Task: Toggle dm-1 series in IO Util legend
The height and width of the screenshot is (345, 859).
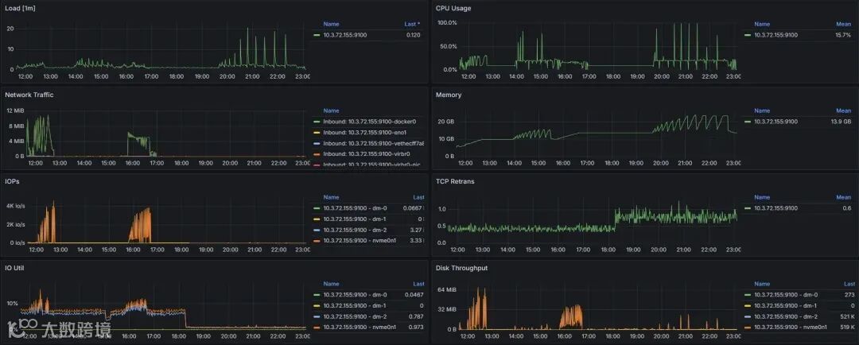Action: coord(355,305)
